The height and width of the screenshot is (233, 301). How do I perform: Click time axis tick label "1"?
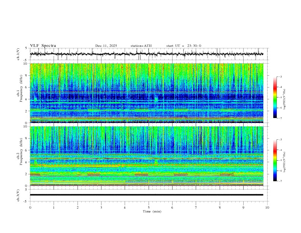pos(54,207)
